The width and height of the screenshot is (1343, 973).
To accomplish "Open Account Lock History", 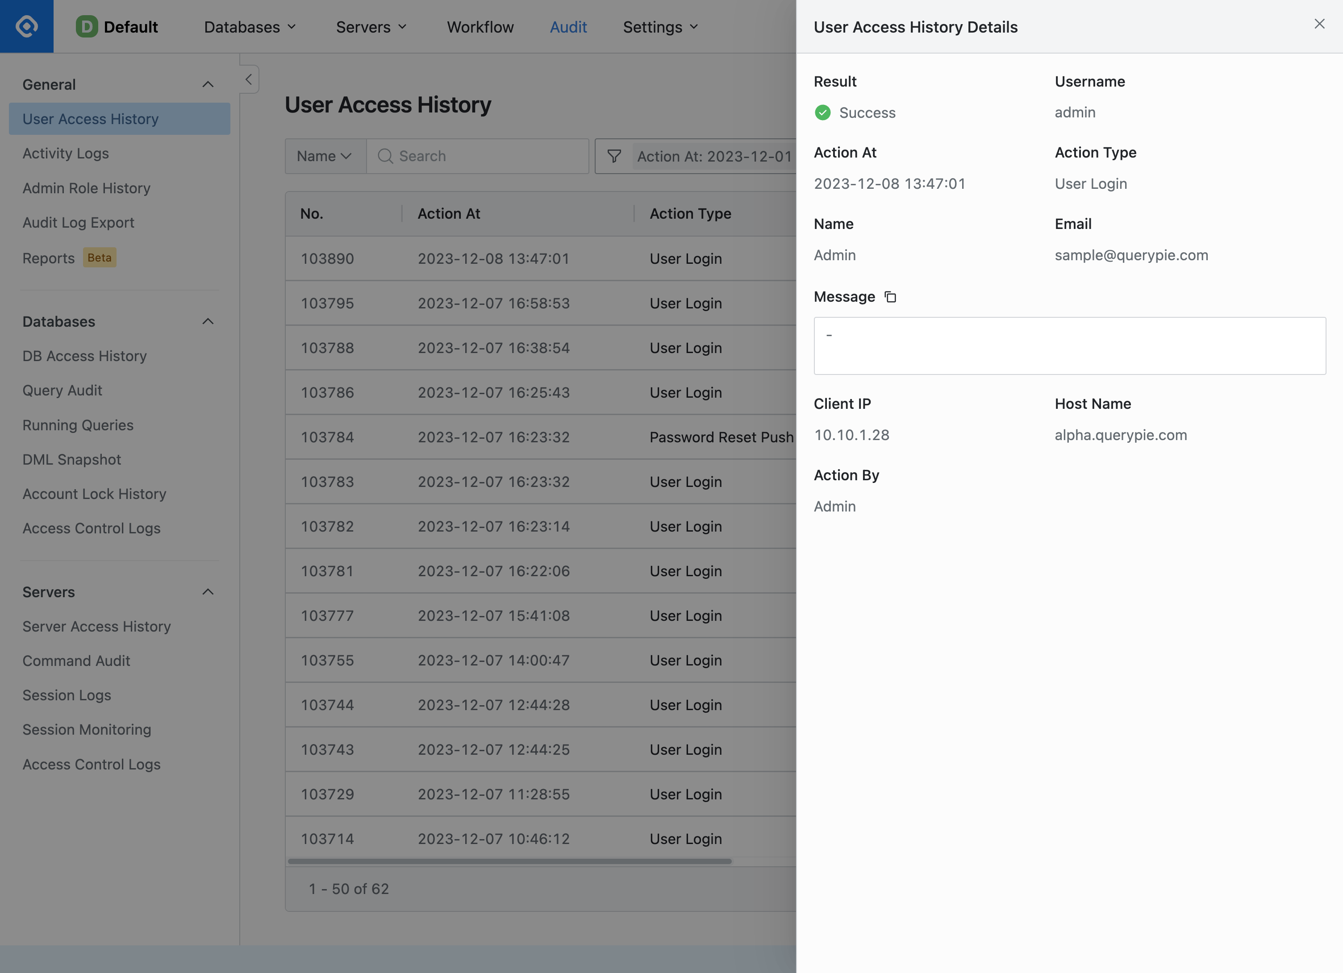I will (94, 494).
